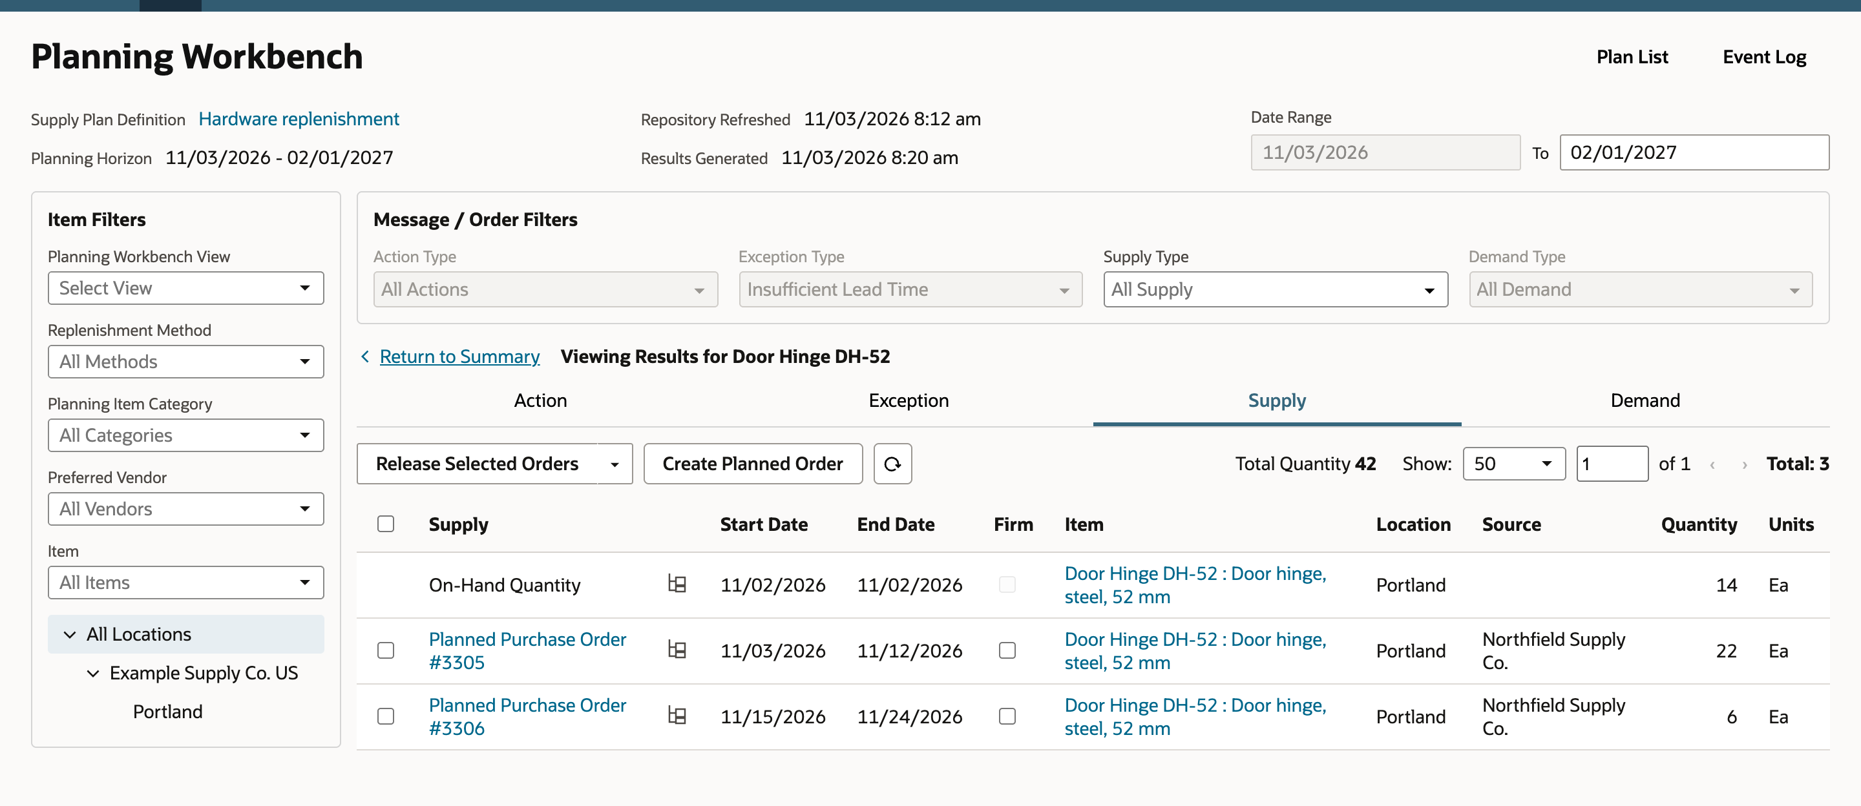The width and height of the screenshot is (1861, 806).
Task: Switch to the Exception tab
Action: pos(909,401)
